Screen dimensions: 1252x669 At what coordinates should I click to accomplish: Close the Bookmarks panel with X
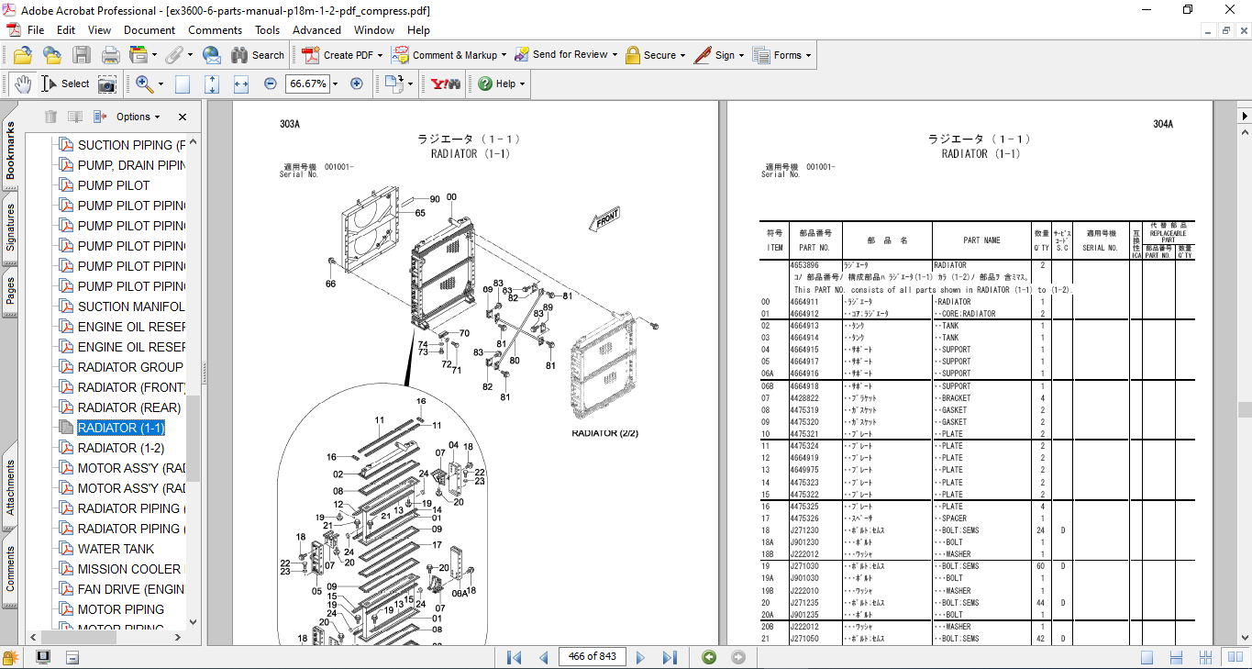point(183,117)
